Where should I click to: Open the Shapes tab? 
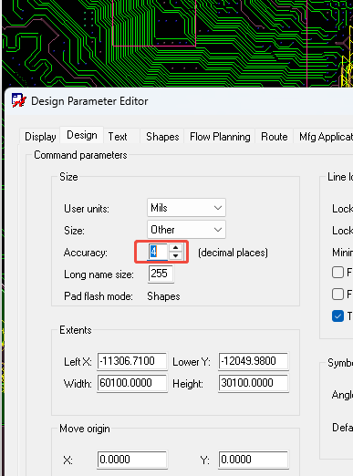point(162,137)
